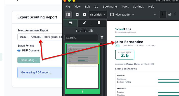Click the zoom out minus icon
Screen dimensions: 179x96
click(84, 15)
